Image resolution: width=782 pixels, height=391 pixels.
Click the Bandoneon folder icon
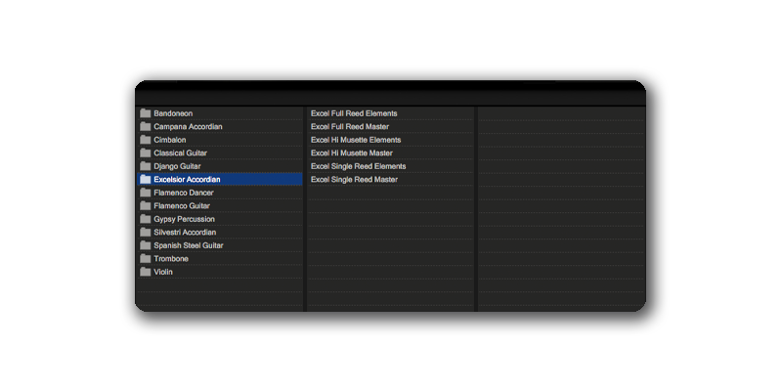[x=145, y=113]
